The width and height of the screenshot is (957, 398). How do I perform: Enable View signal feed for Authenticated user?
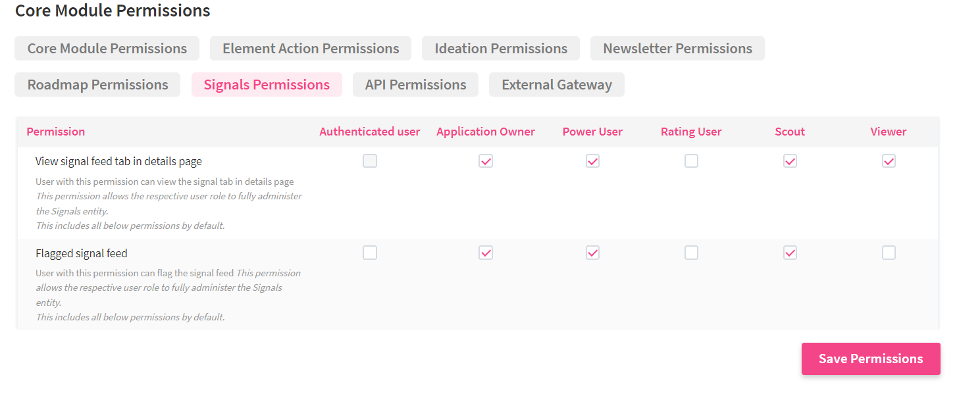click(370, 161)
